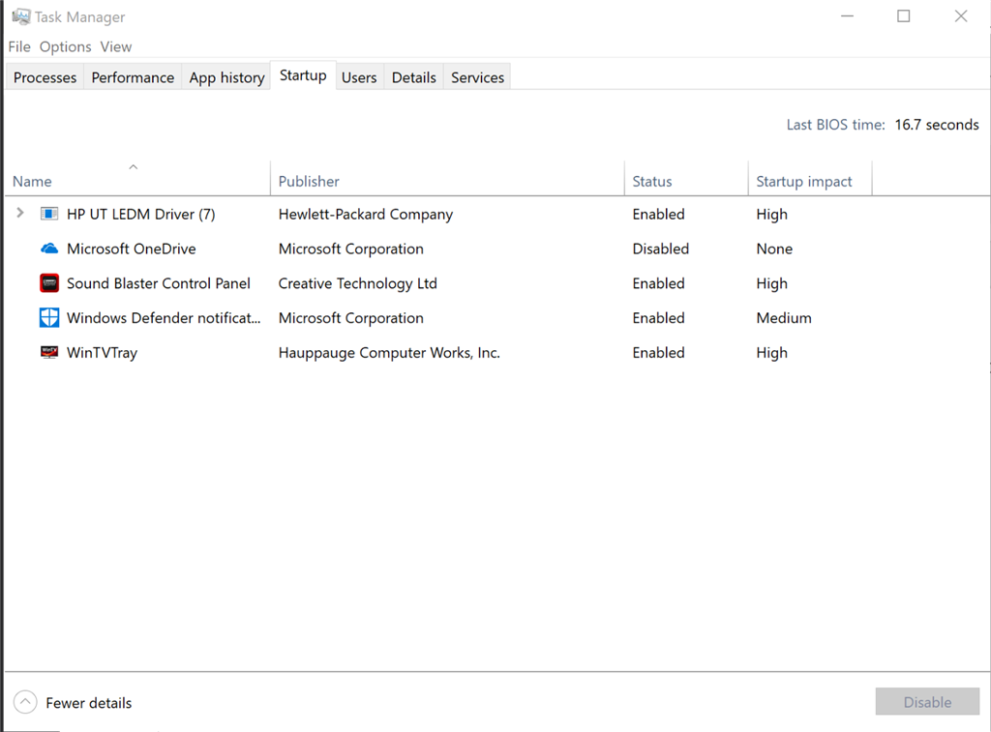Screen dimensions: 991x732
Task: Click the Fewer details label
Action: 88,703
